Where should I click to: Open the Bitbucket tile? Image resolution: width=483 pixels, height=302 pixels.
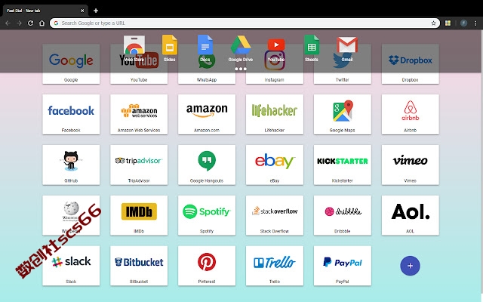point(139,266)
